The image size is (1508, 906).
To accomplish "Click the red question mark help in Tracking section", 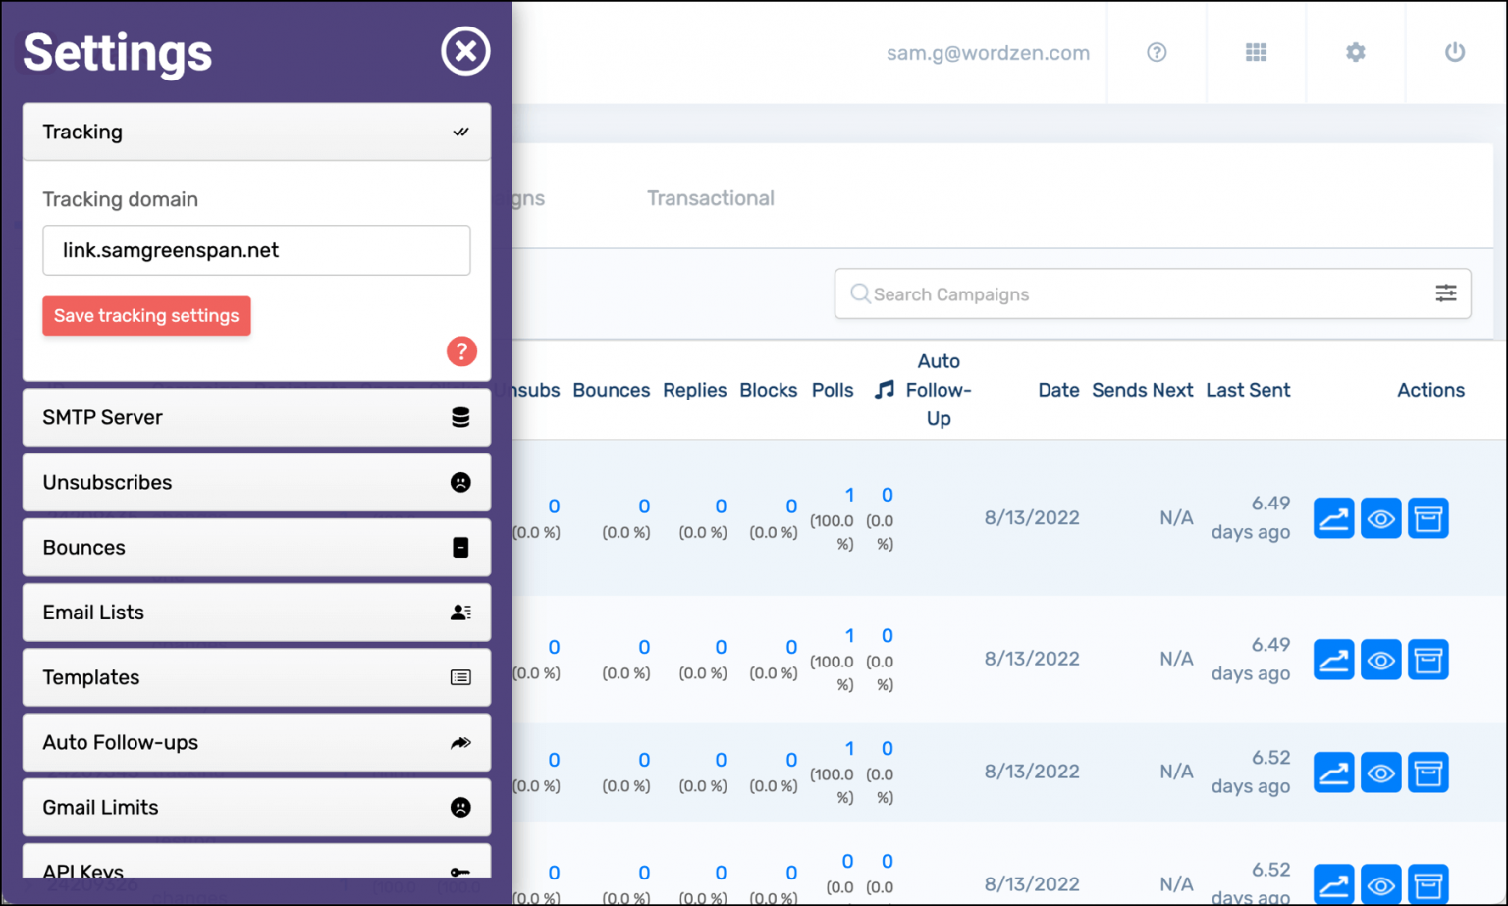I will (461, 350).
